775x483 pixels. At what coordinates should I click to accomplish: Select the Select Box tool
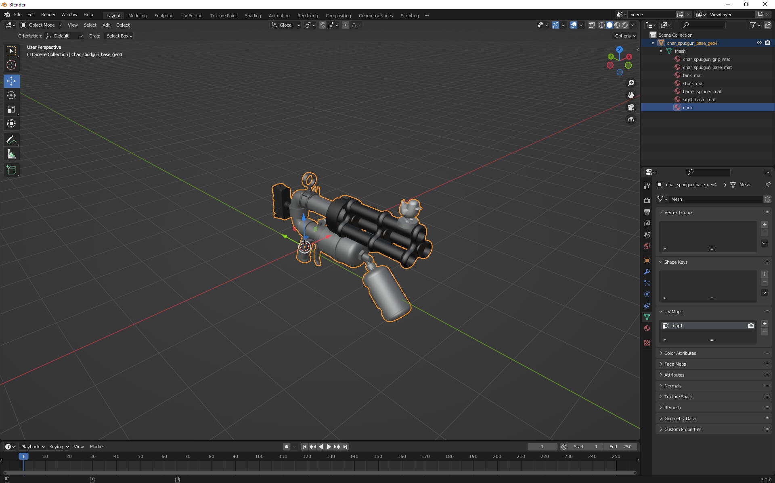tap(11, 51)
